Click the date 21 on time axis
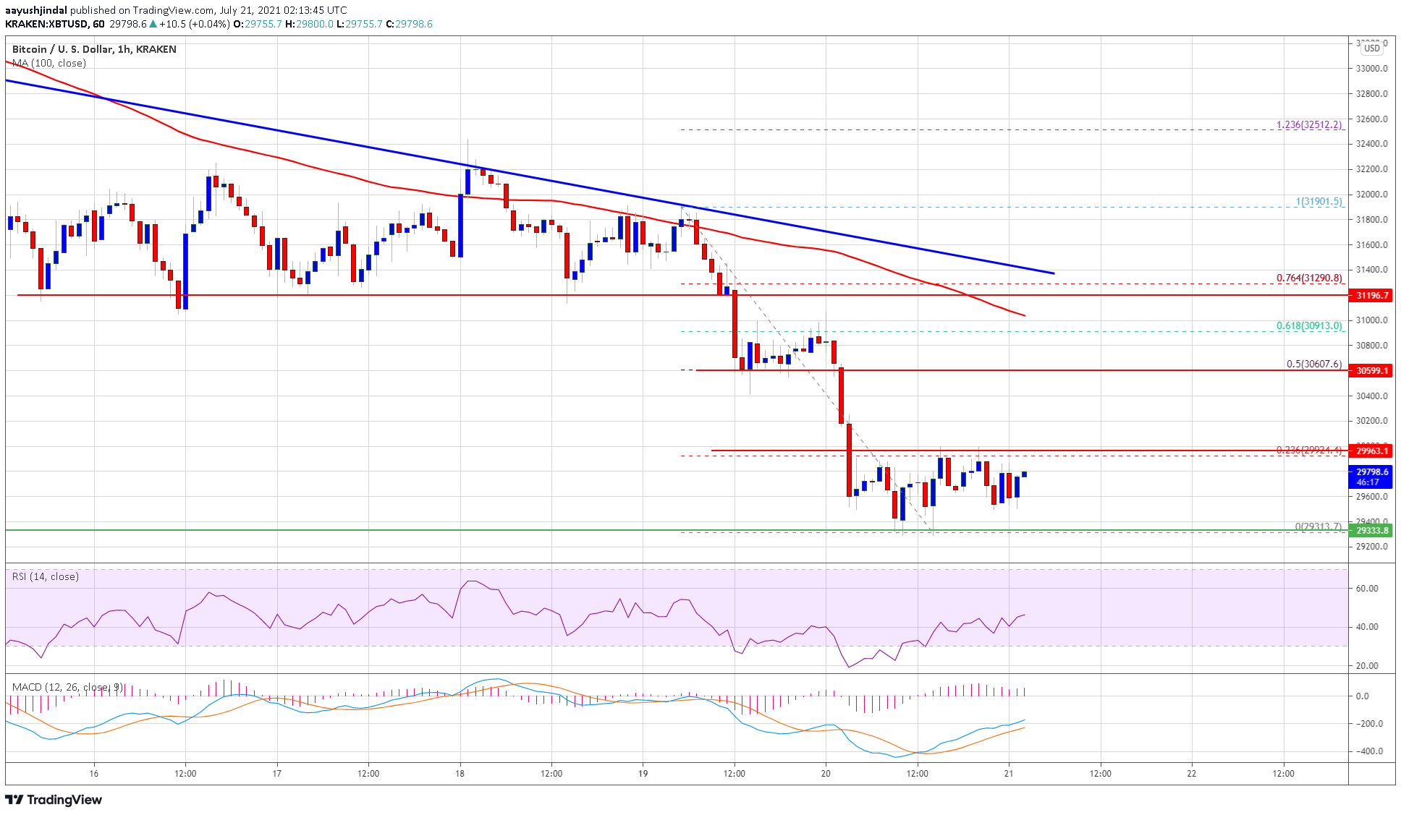This screenshot has height=815, width=1401. tap(1009, 773)
